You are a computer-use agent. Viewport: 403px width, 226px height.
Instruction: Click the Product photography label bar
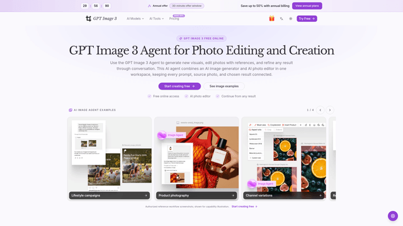tap(196, 195)
